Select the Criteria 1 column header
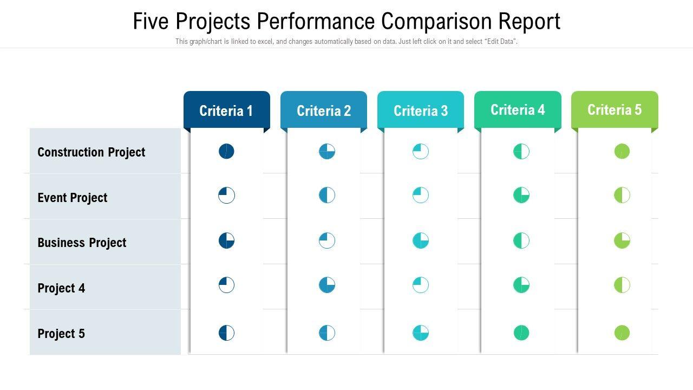The image size is (693, 390). pyautogui.click(x=226, y=110)
